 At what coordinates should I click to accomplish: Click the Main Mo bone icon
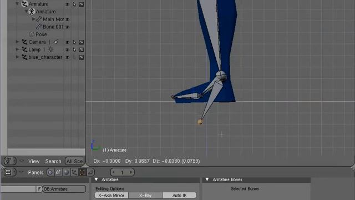click(x=39, y=19)
